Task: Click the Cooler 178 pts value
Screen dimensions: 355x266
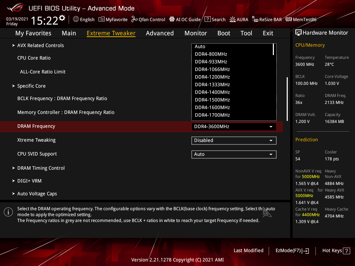Action: (332, 159)
